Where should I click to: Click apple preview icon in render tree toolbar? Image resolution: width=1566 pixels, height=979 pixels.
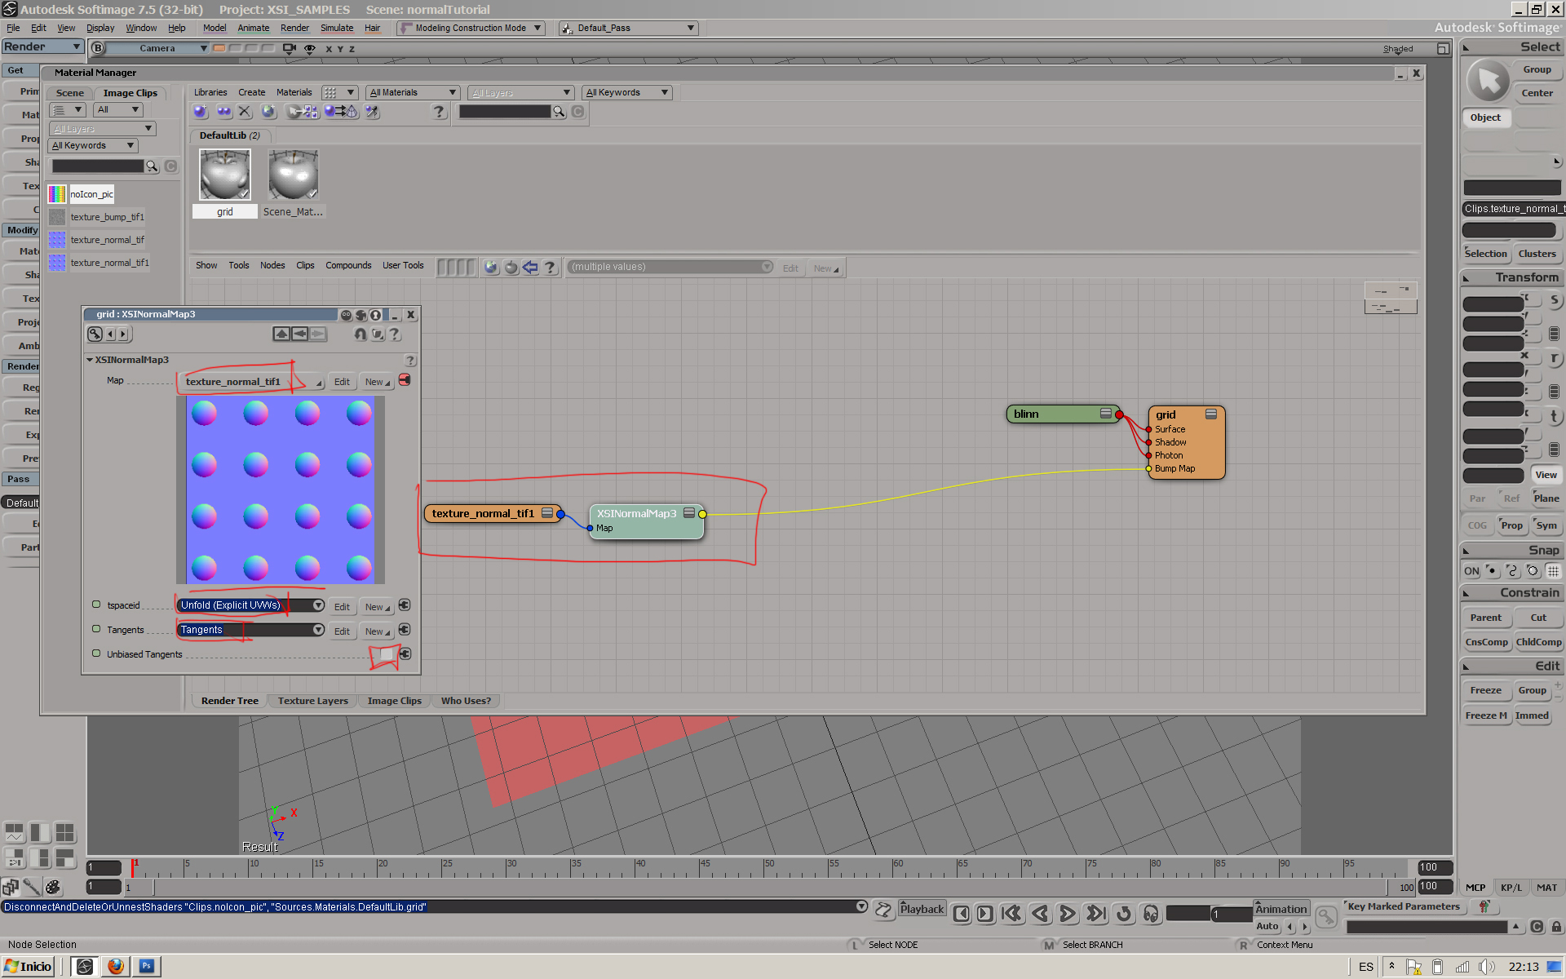coord(511,268)
